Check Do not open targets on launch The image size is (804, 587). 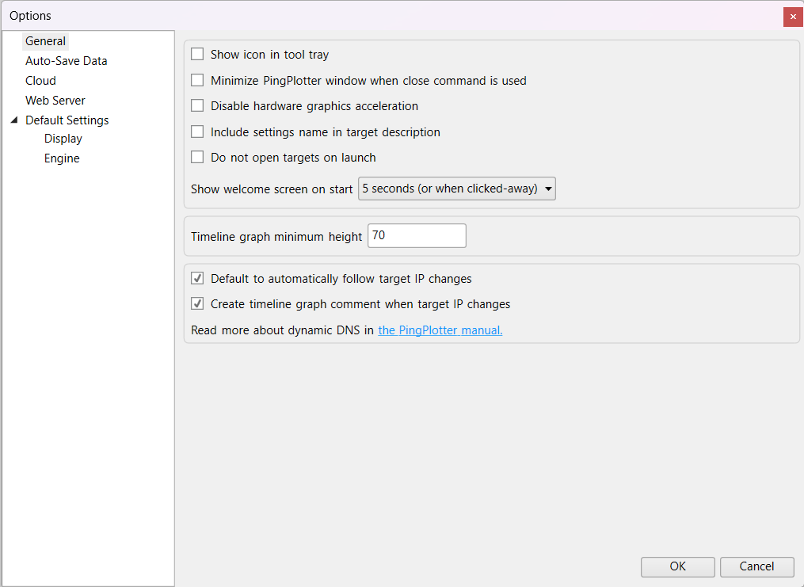click(x=198, y=158)
